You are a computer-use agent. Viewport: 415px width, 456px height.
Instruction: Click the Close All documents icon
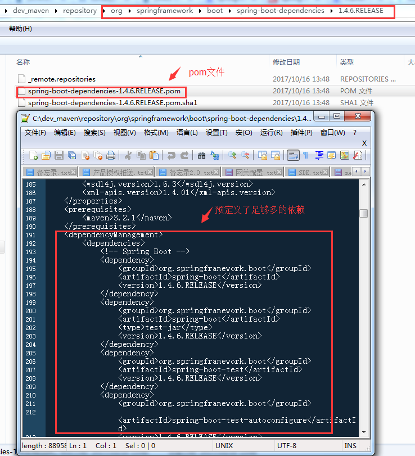98,156
